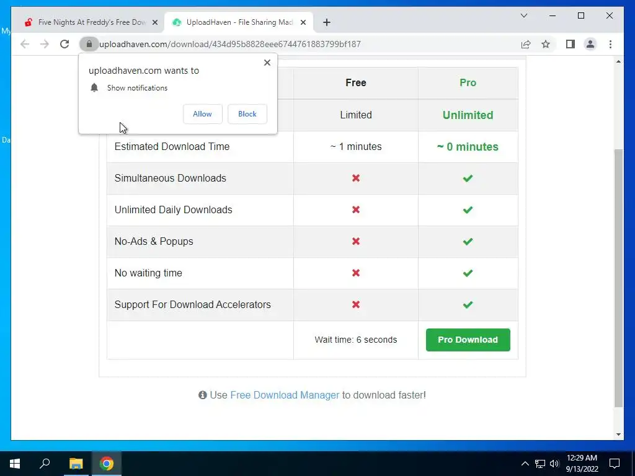Click the share page icon in the address bar

click(x=526, y=44)
